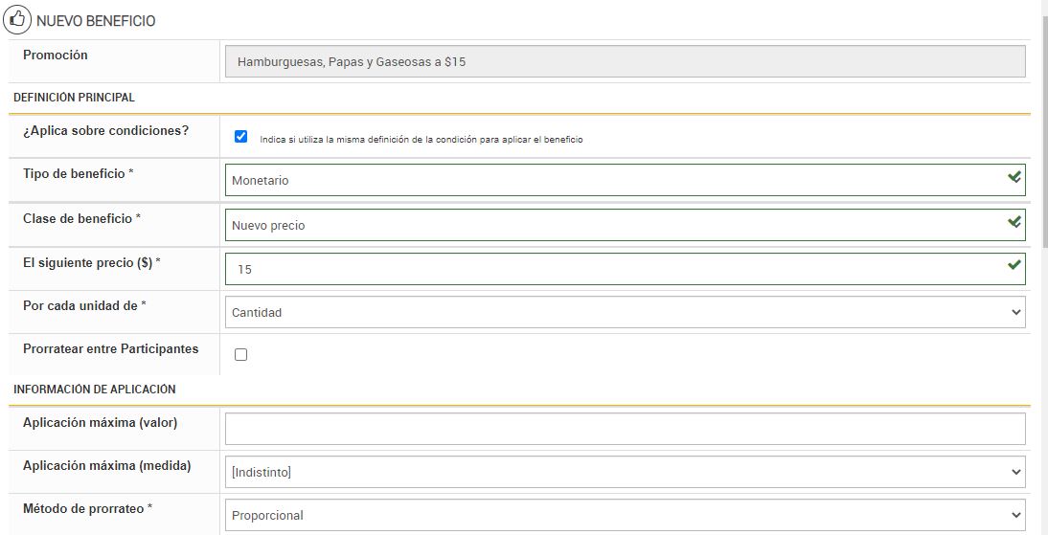Click the green checkmark in Clase de beneficio

[x=1014, y=223]
